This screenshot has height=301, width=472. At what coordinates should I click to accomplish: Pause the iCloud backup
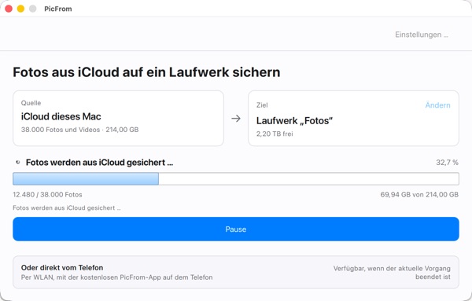(x=236, y=229)
